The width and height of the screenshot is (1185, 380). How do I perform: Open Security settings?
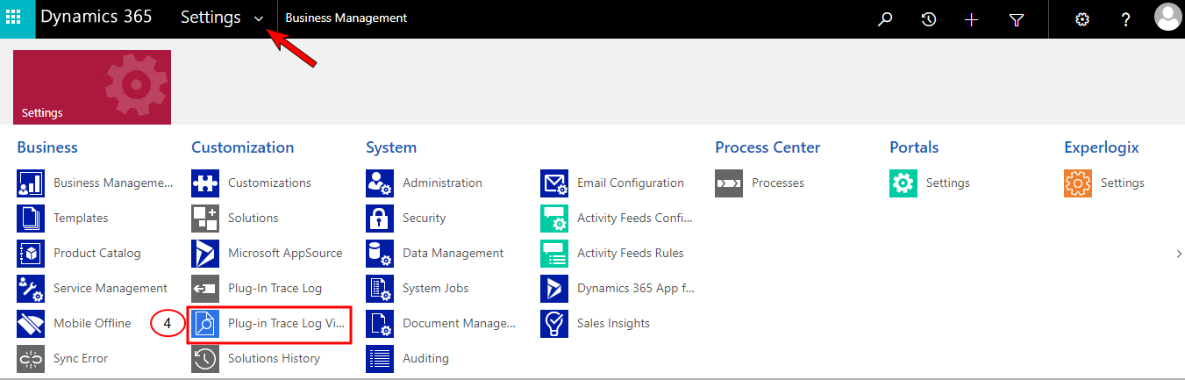point(424,218)
